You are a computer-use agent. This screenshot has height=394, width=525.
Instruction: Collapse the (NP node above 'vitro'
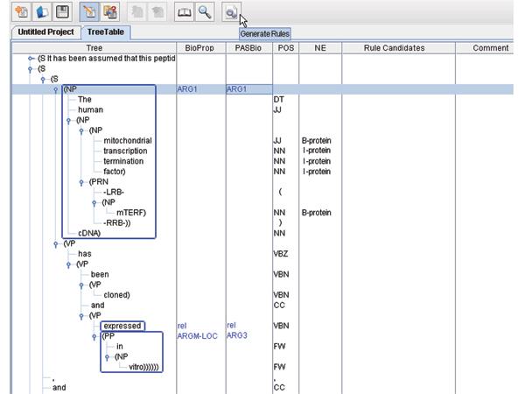[107, 357]
